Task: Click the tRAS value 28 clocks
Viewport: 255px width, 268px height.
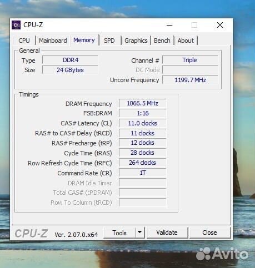Action: [x=142, y=153]
